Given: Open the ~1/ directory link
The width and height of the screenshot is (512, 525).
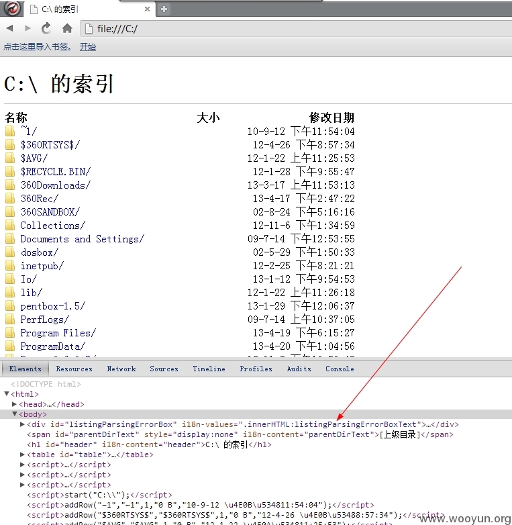Looking at the screenshot, I should (29, 131).
